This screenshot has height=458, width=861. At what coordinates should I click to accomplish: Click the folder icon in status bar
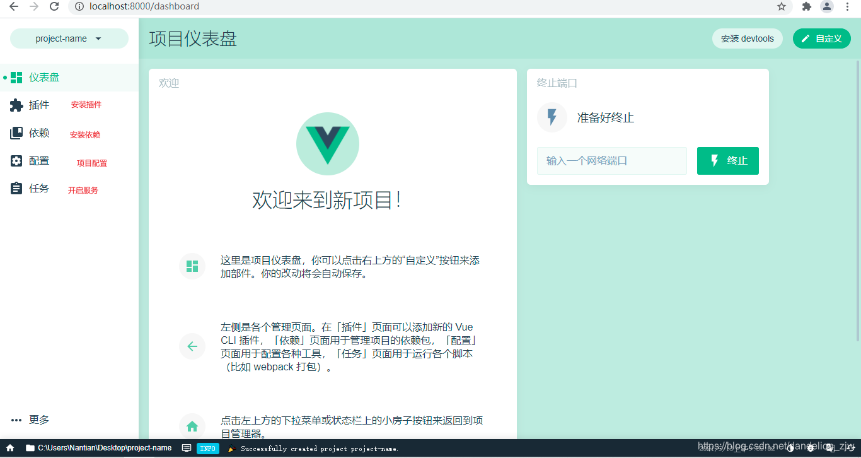tap(30, 448)
